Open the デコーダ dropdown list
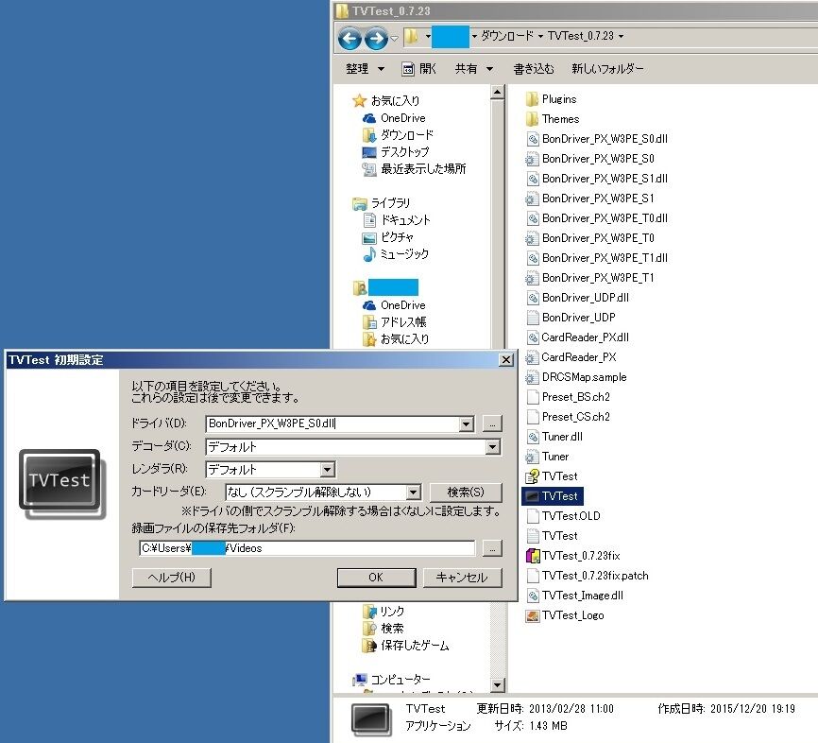The height and width of the screenshot is (743, 818). coord(492,446)
